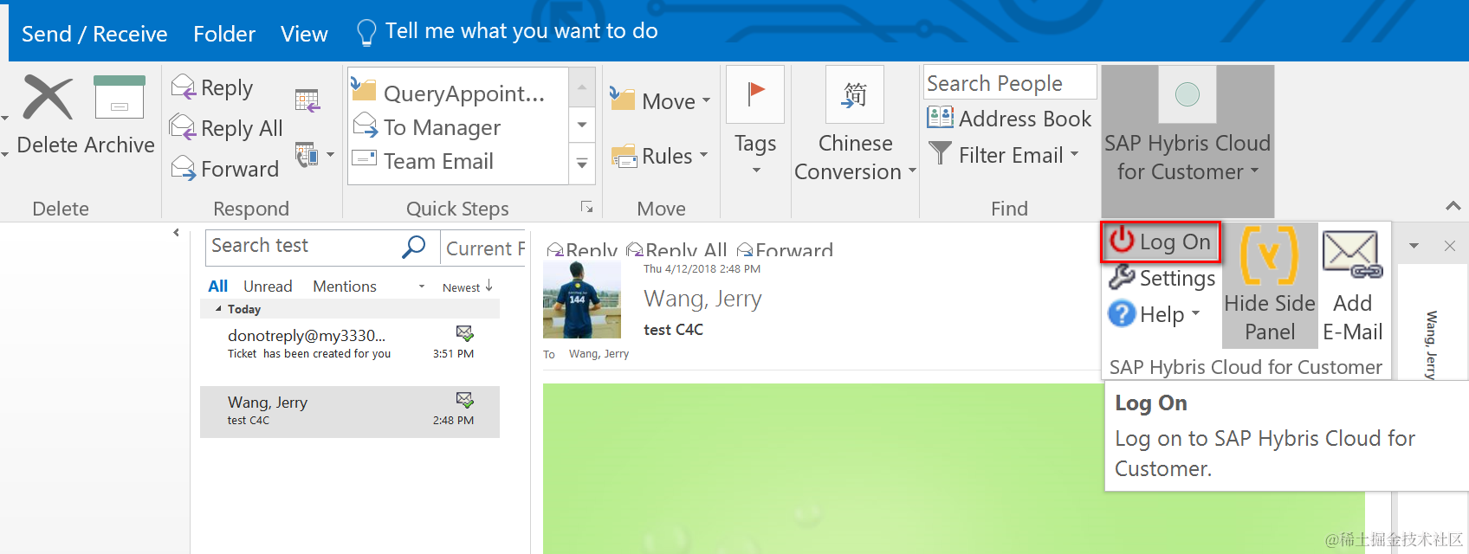
Task: Click replied icon on Wang, Jerry email
Action: pyautogui.click(x=465, y=400)
